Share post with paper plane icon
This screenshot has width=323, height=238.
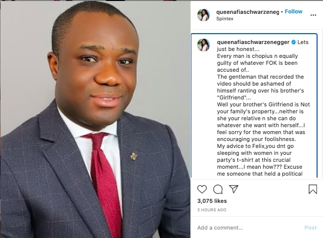coord(233,189)
